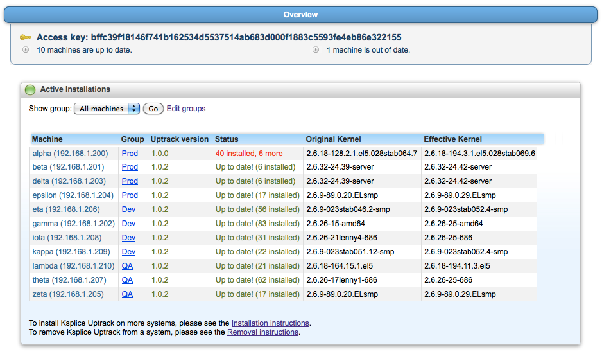Click the Dev group link for eta
The image size is (602, 354).
pos(128,209)
